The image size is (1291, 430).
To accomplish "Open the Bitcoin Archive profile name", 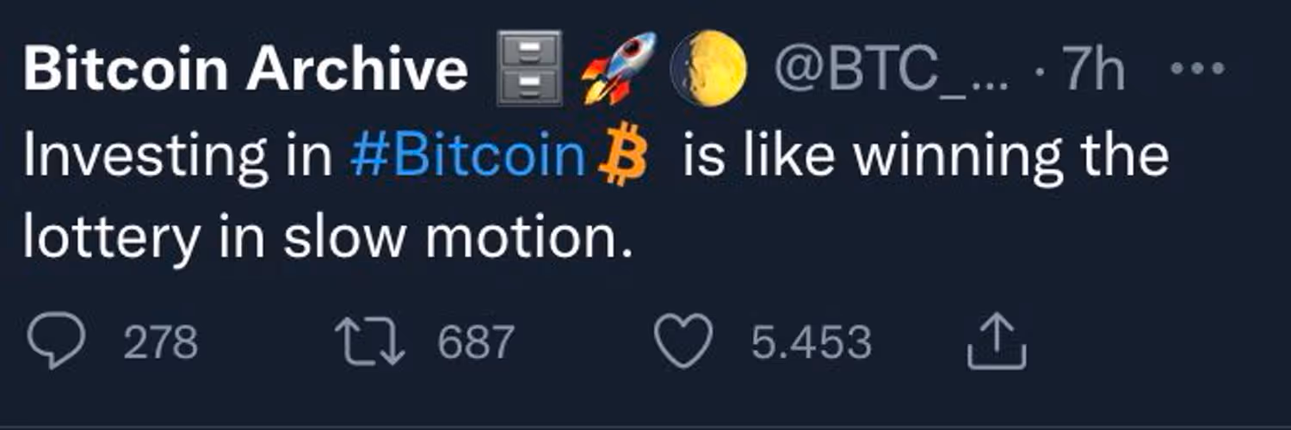I will (x=245, y=69).
